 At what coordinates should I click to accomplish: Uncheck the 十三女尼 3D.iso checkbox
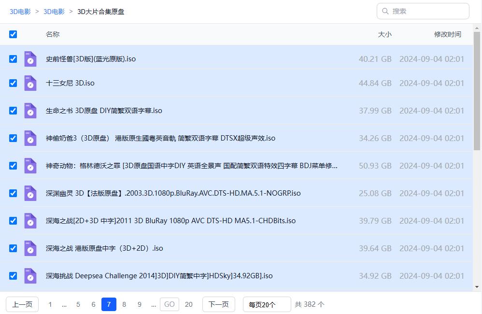[13, 83]
